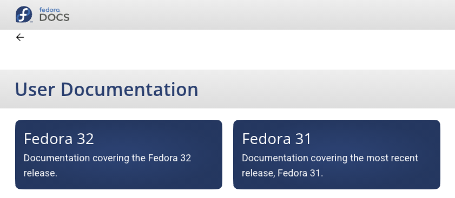Click the DOCS wordmark in the header
The width and height of the screenshot is (455, 198).
[54, 17]
